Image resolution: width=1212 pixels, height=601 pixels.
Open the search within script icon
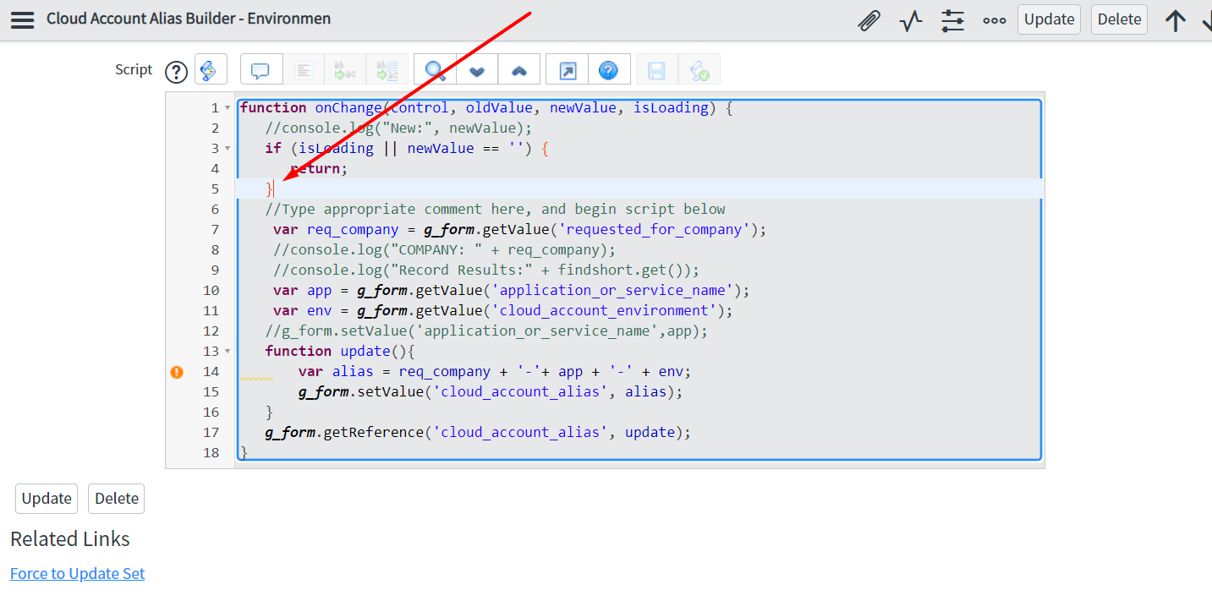[435, 69]
